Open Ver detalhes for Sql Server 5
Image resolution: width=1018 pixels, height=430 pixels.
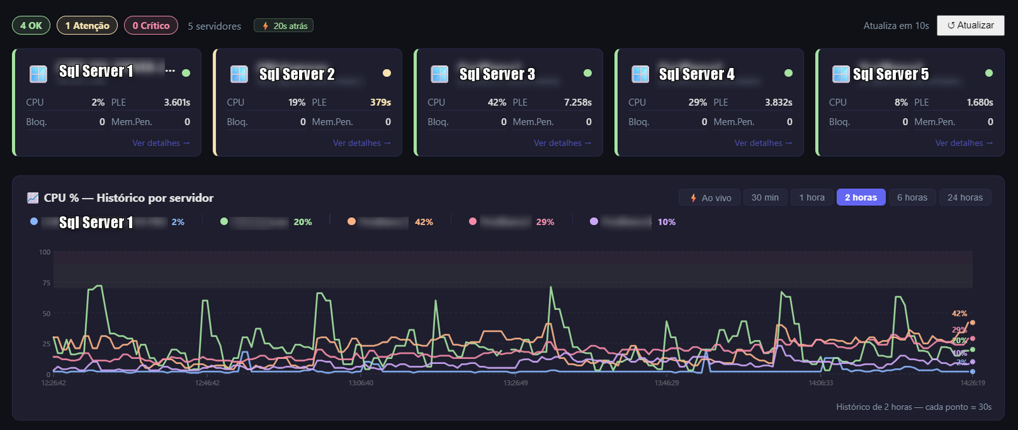tap(964, 143)
